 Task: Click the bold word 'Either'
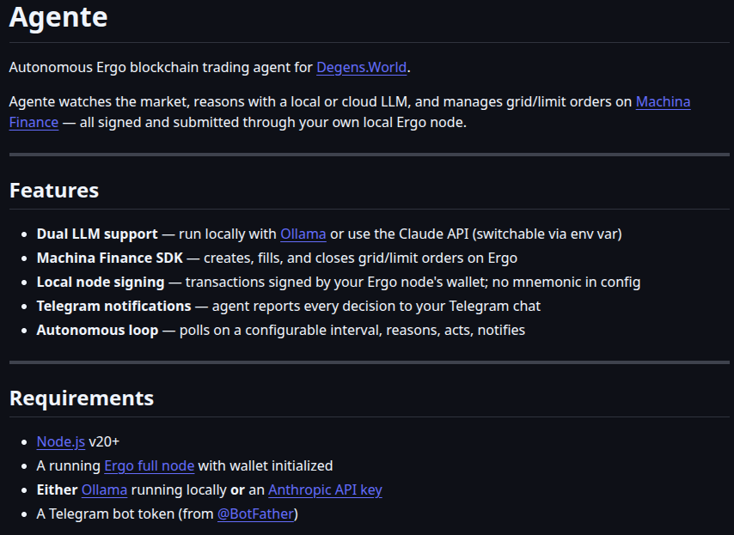57,489
